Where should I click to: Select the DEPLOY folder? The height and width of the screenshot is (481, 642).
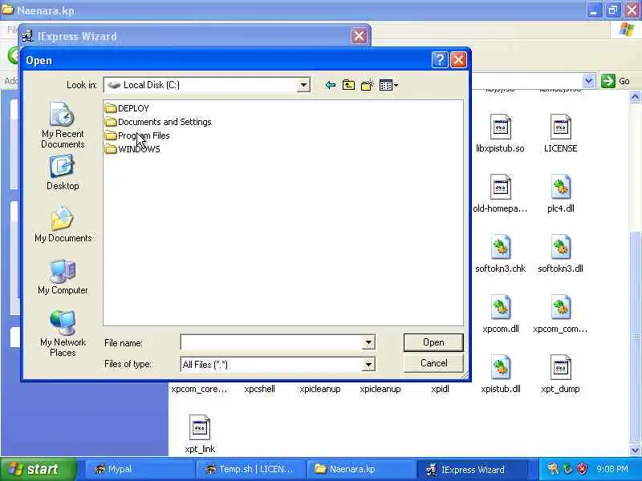tap(127, 108)
